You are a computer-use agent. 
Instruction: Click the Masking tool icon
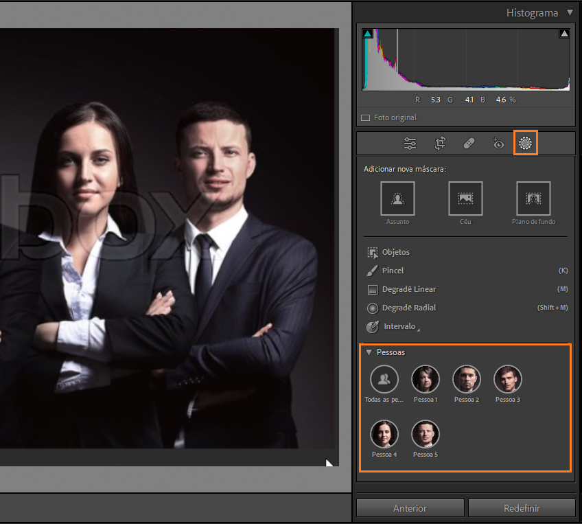tap(526, 143)
